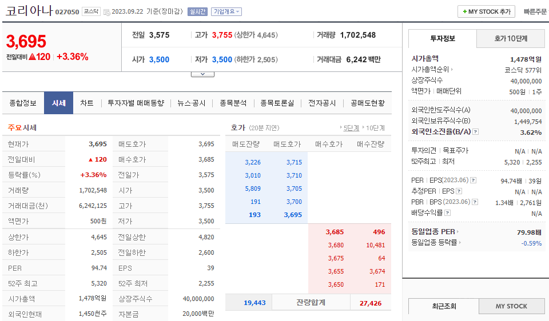
Task: Switch to the 종합정보 tab
Action: pyautogui.click(x=23, y=103)
